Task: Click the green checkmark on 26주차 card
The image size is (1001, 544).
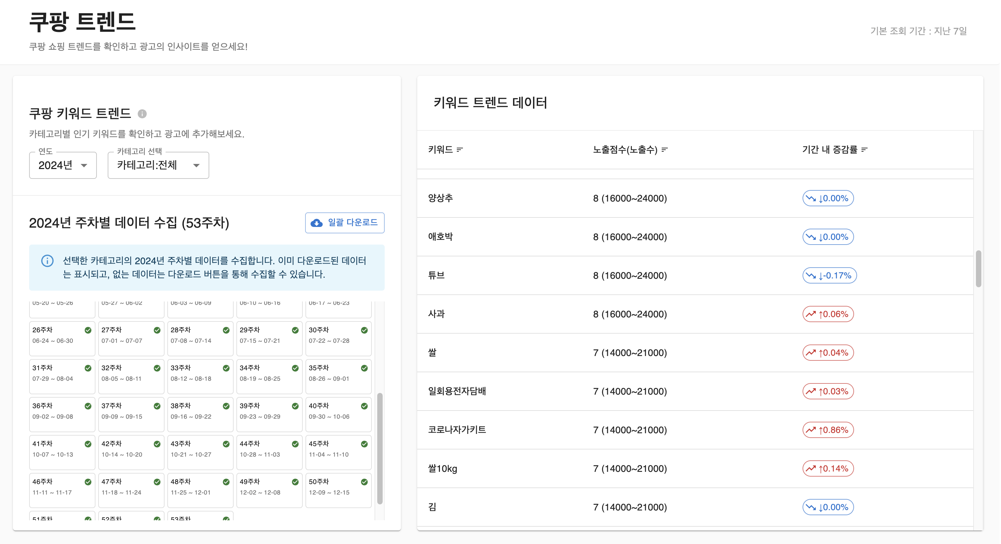Action: click(88, 330)
